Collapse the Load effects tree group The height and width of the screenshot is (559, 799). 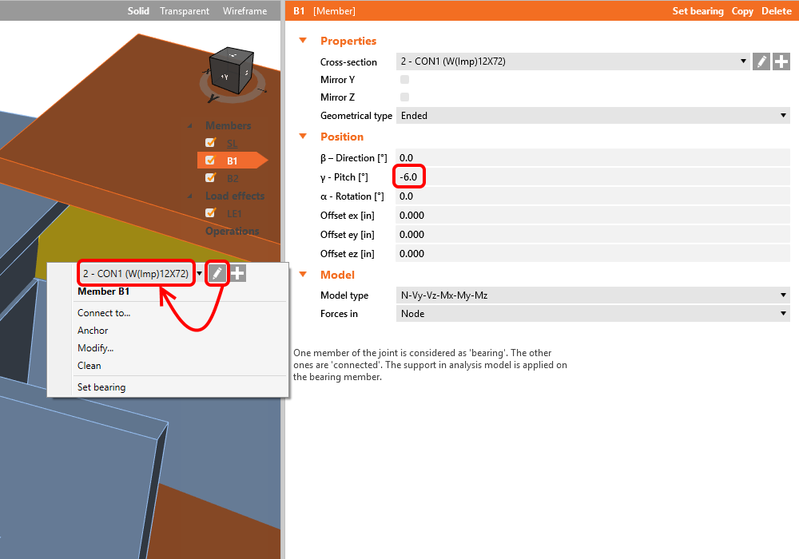point(190,196)
